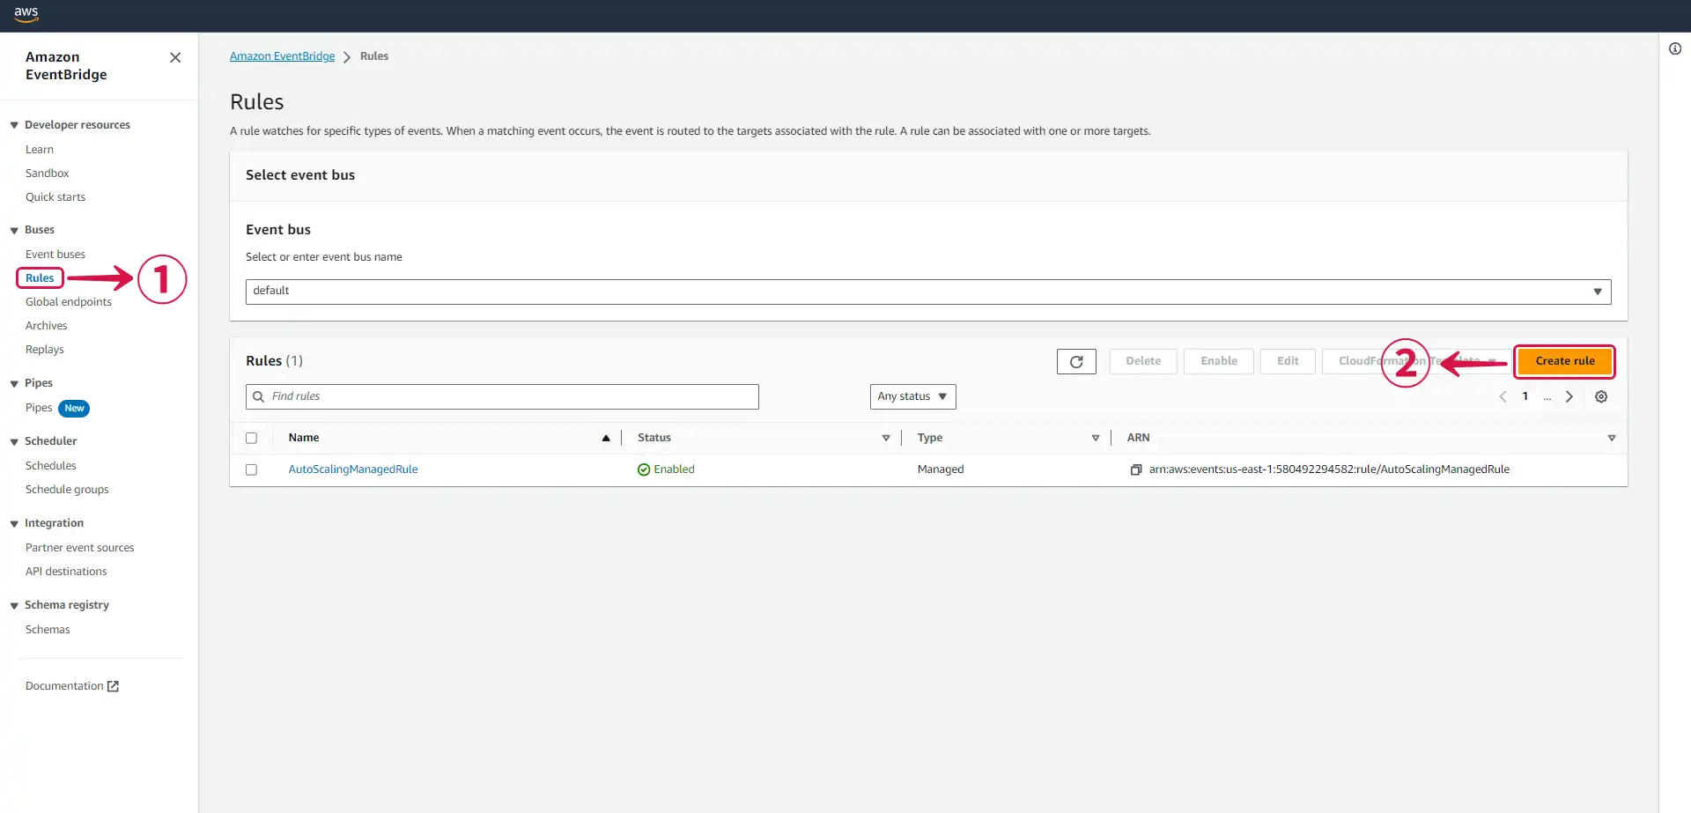Open Type column sort arrow
This screenshot has height=813, width=1691.
[1096, 438]
